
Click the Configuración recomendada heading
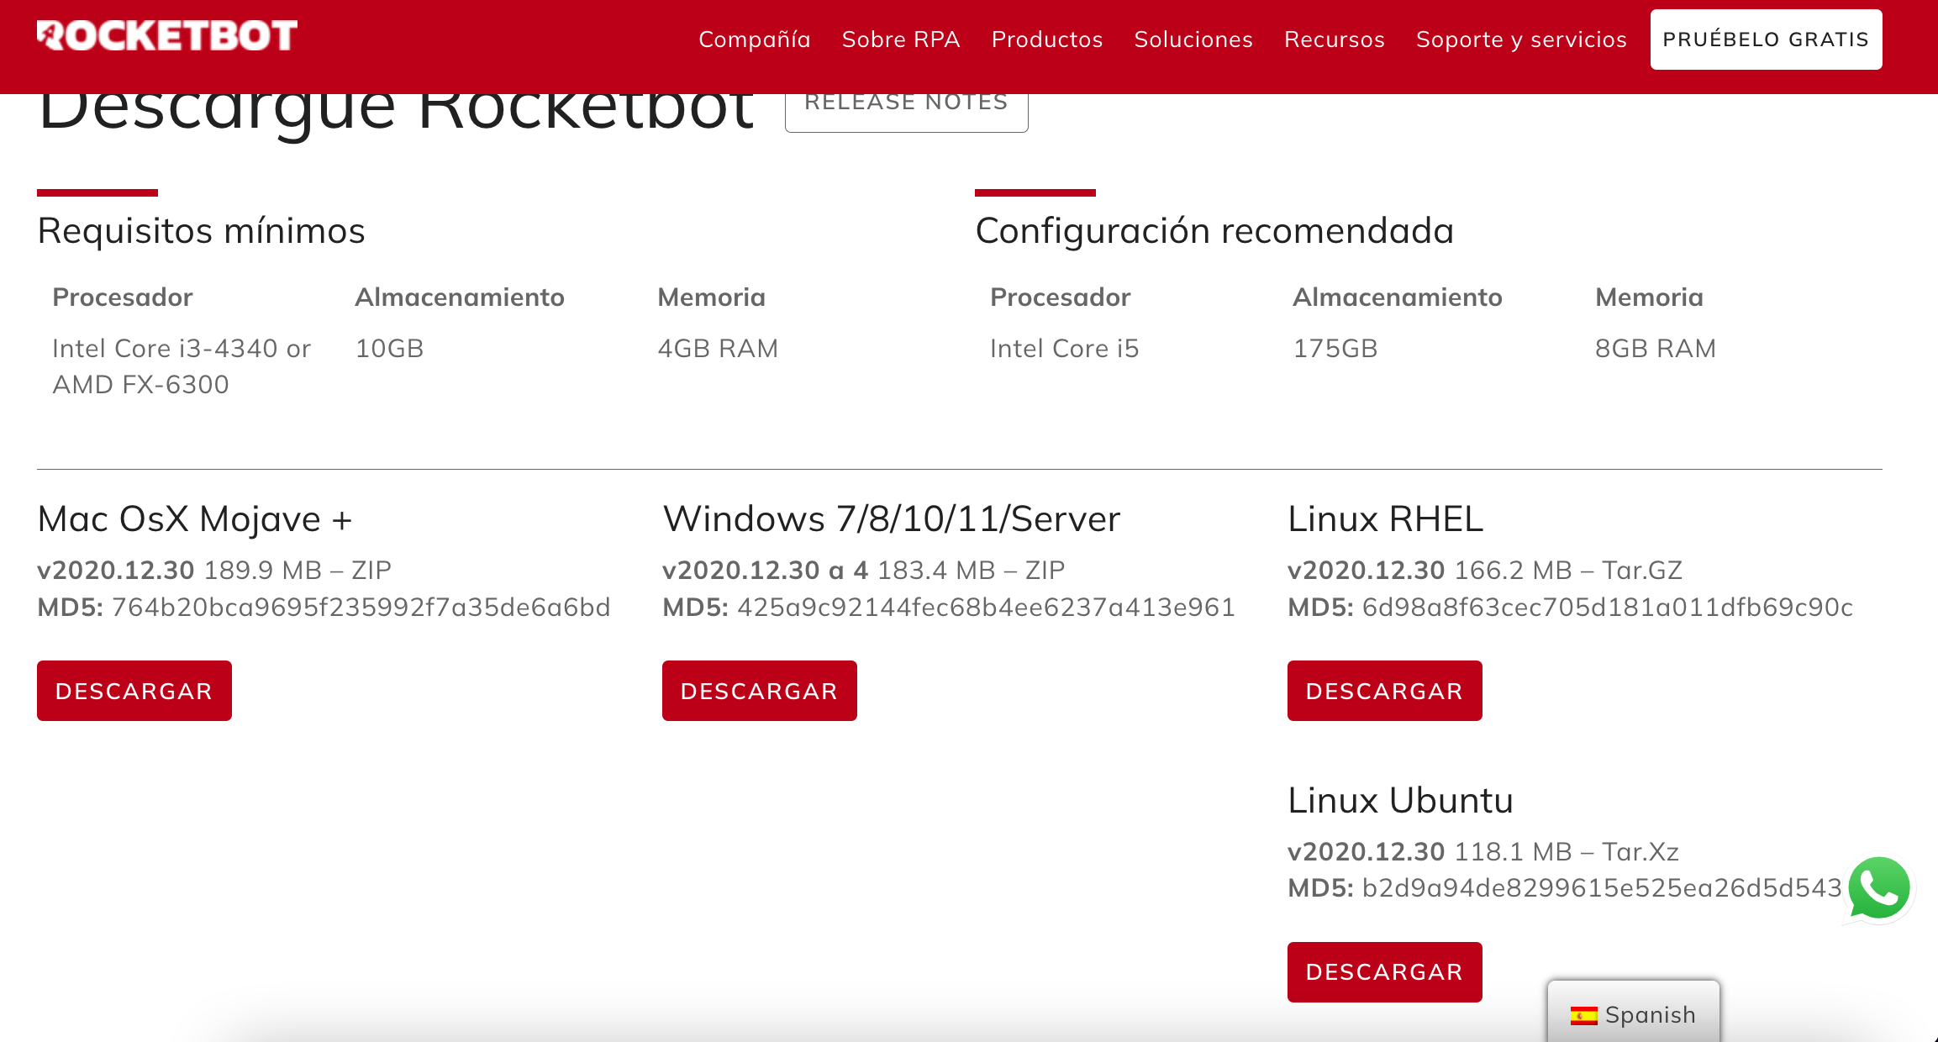[x=1214, y=231]
